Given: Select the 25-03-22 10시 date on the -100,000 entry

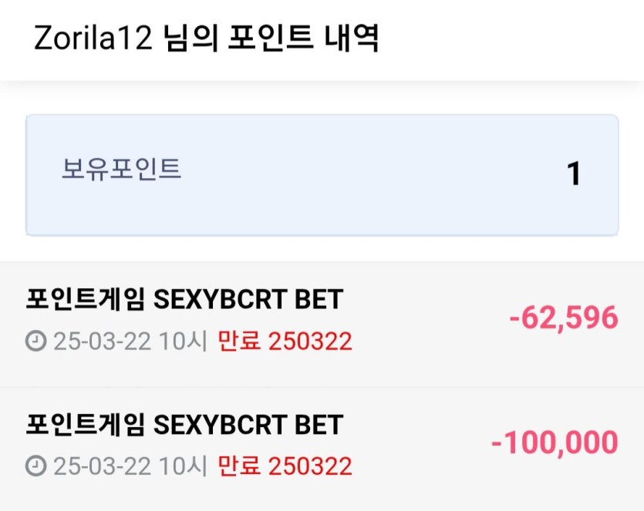Looking at the screenshot, I should point(130,466).
